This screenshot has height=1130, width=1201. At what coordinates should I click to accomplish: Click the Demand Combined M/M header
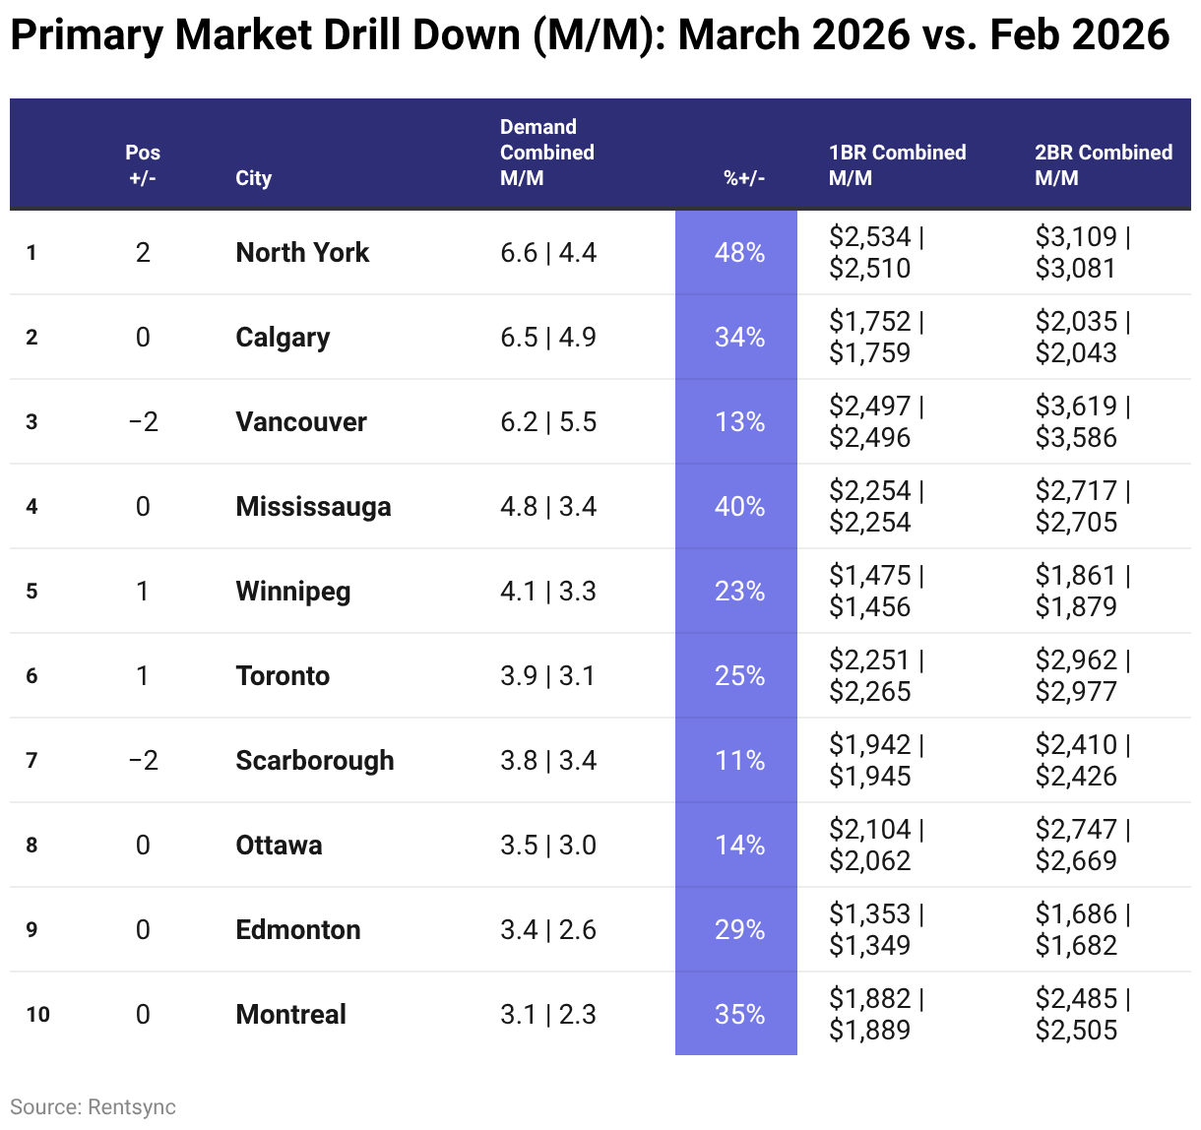tap(546, 153)
